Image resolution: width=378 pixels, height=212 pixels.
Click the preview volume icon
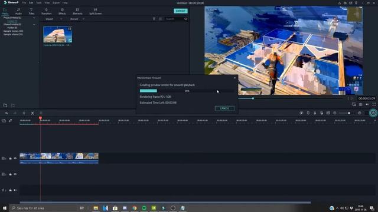click(x=367, y=104)
